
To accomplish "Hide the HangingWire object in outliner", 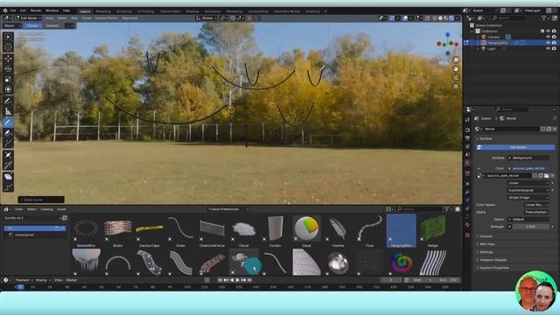I will click(x=548, y=43).
